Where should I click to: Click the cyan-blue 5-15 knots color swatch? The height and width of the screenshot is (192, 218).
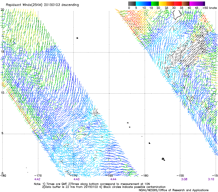coord(143,4)
